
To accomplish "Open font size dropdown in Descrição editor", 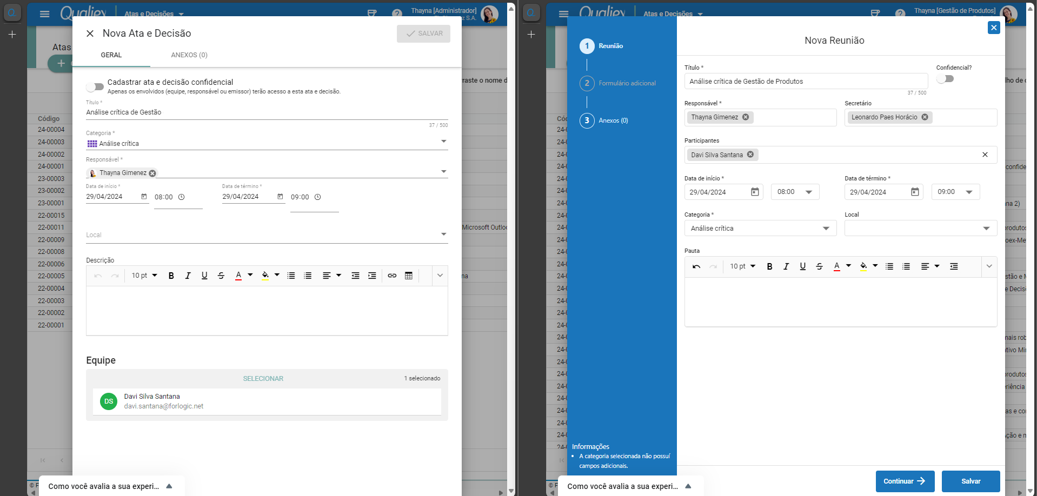I will tap(144, 276).
